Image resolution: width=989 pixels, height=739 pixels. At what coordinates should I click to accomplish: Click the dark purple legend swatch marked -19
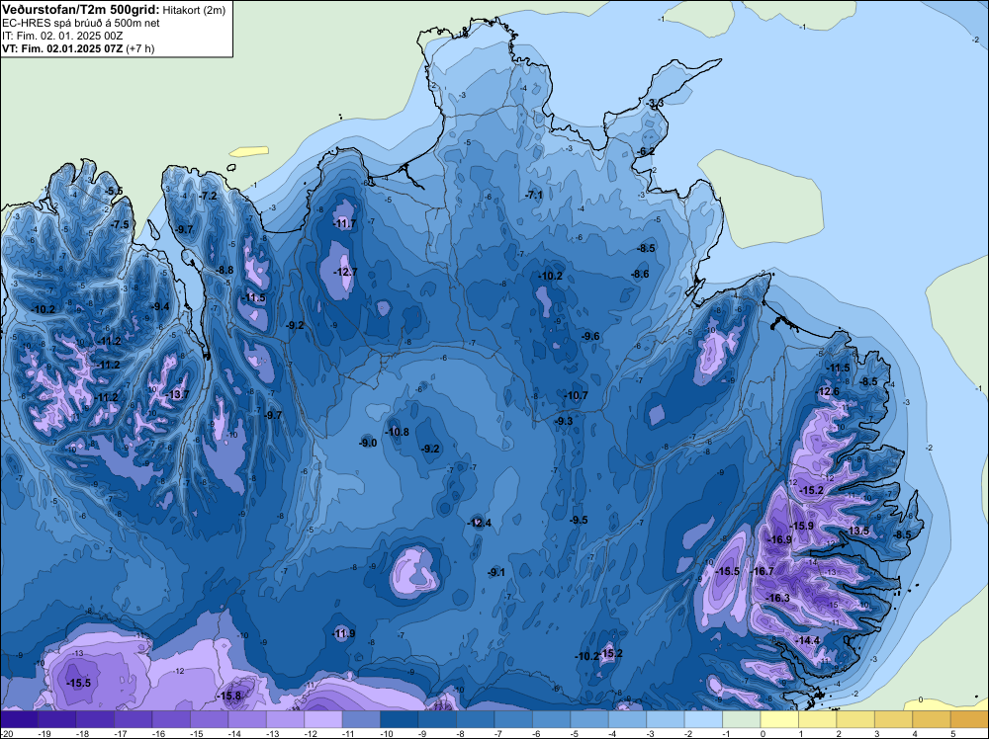click(x=56, y=719)
